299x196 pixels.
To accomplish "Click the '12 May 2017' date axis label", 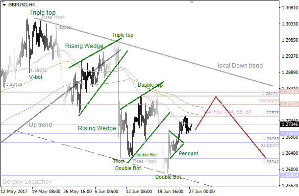I will [x=14, y=192].
